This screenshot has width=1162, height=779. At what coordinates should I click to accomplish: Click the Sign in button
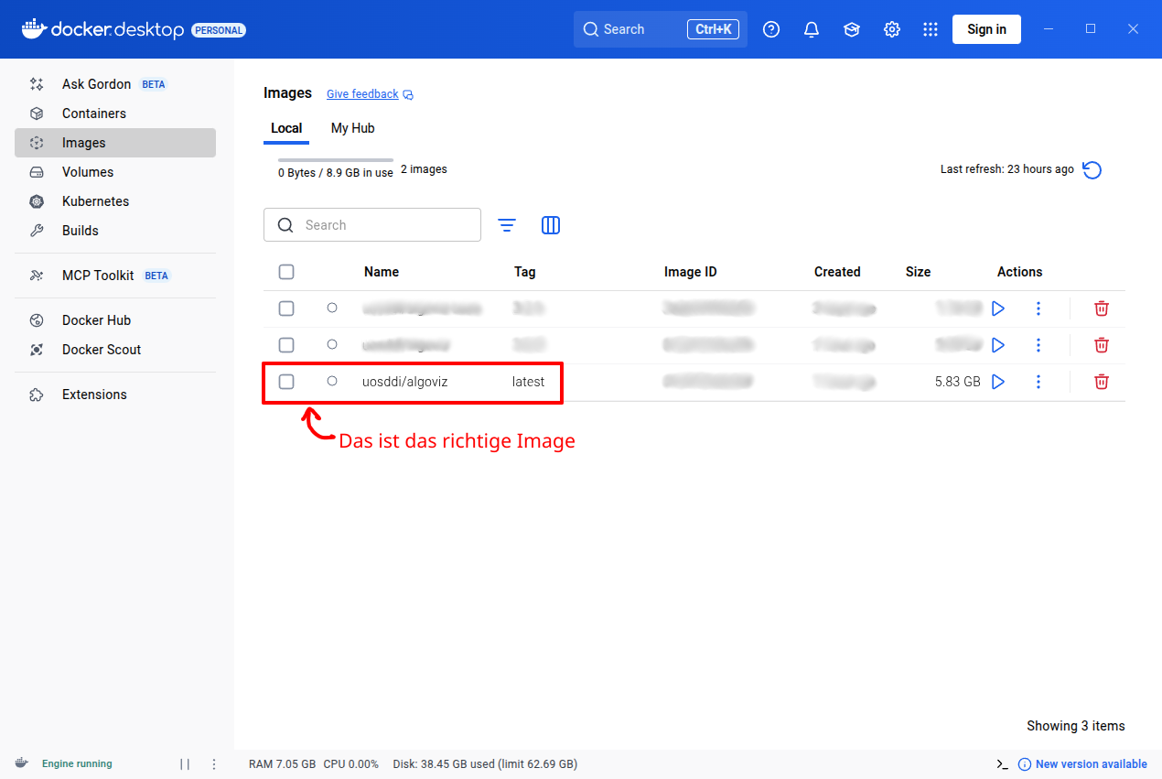coord(986,29)
